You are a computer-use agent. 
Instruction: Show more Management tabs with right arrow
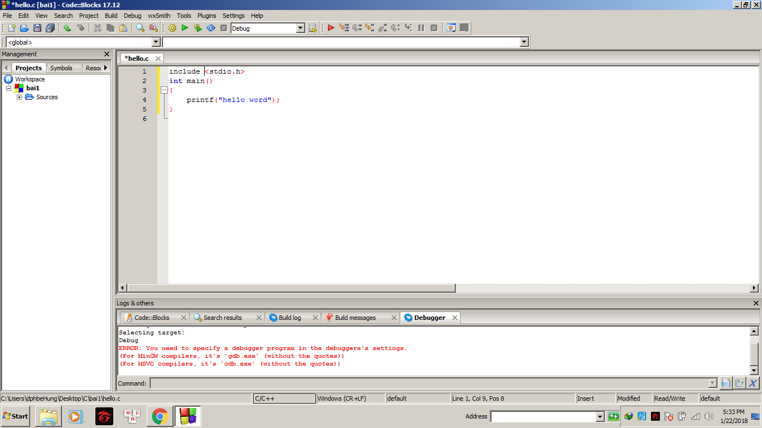pos(106,67)
